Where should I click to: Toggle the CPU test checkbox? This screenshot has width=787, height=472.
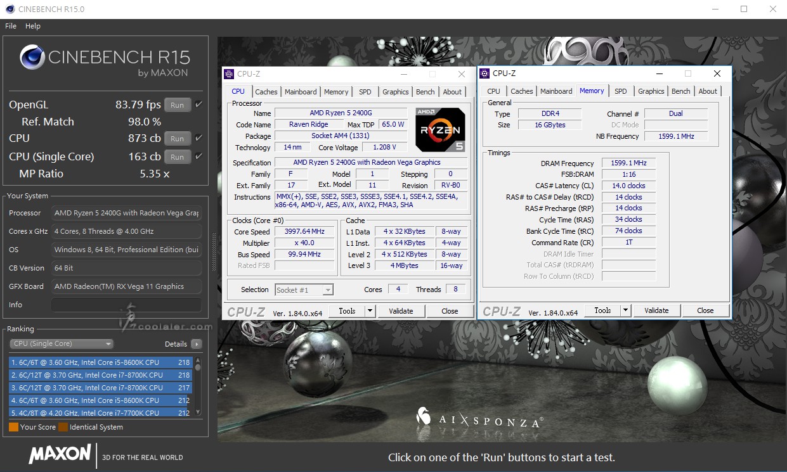[198, 138]
